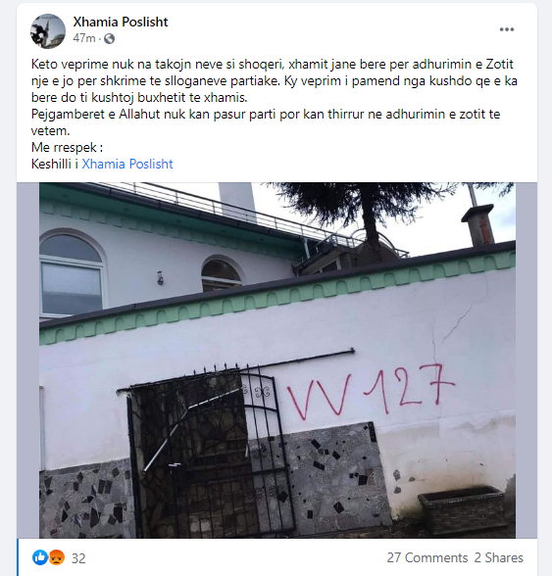The width and height of the screenshot is (552, 576).
Task: Click the globe public audience icon
Action: 109,38
